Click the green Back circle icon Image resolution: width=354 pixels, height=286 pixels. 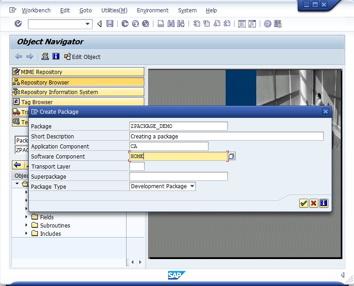pyautogui.click(x=125, y=23)
